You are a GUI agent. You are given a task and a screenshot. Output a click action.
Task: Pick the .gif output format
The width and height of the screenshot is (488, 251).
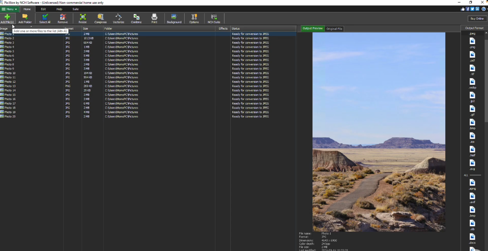pyautogui.click(x=472, y=111)
